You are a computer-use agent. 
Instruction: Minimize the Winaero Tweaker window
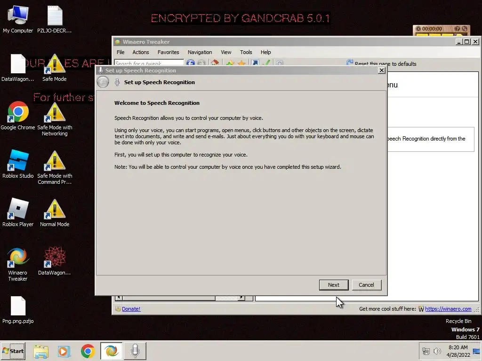[x=459, y=42]
